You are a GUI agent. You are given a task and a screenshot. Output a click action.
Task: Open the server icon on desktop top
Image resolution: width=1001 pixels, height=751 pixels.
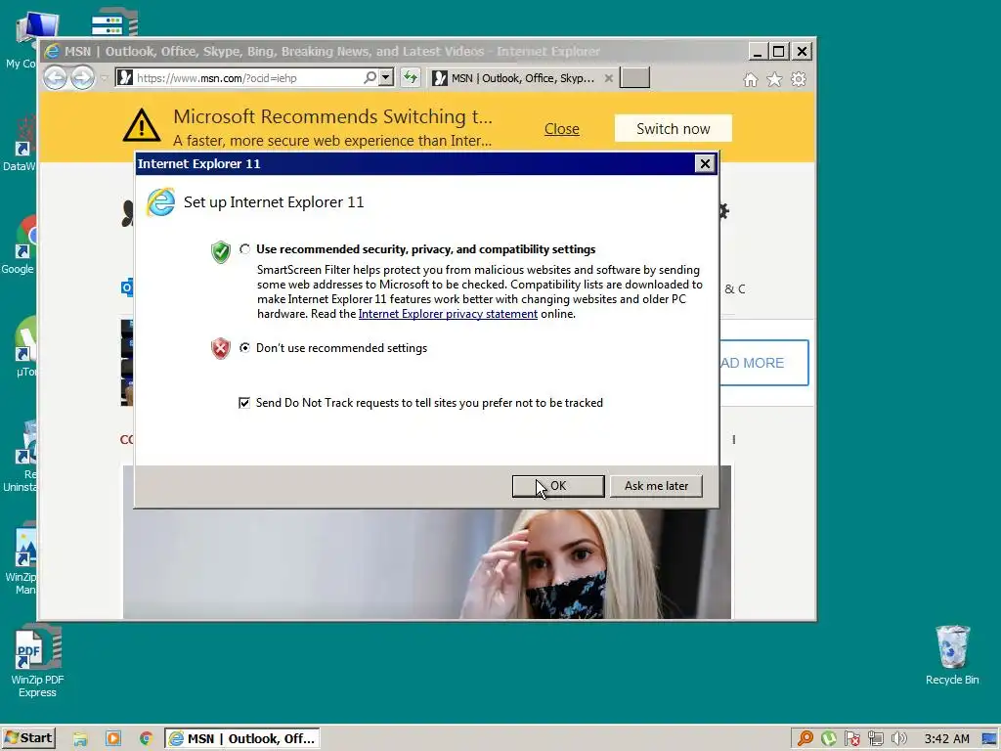click(x=115, y=23)
